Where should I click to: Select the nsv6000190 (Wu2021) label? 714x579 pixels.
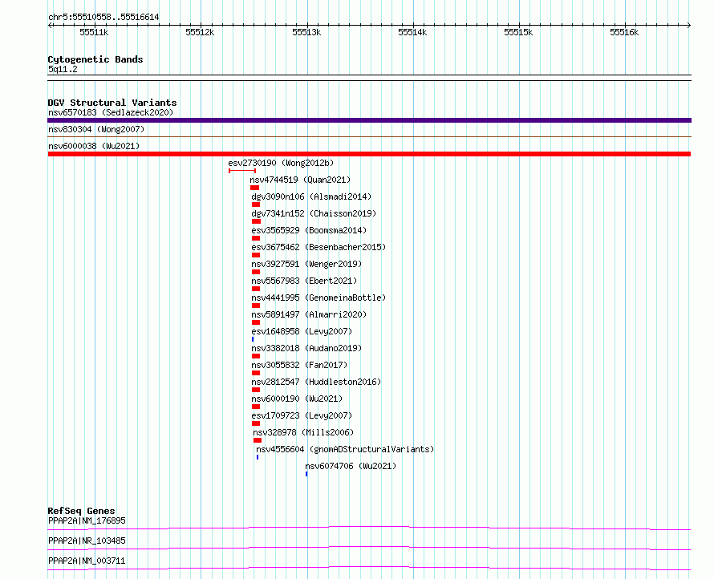pos(297,399)
